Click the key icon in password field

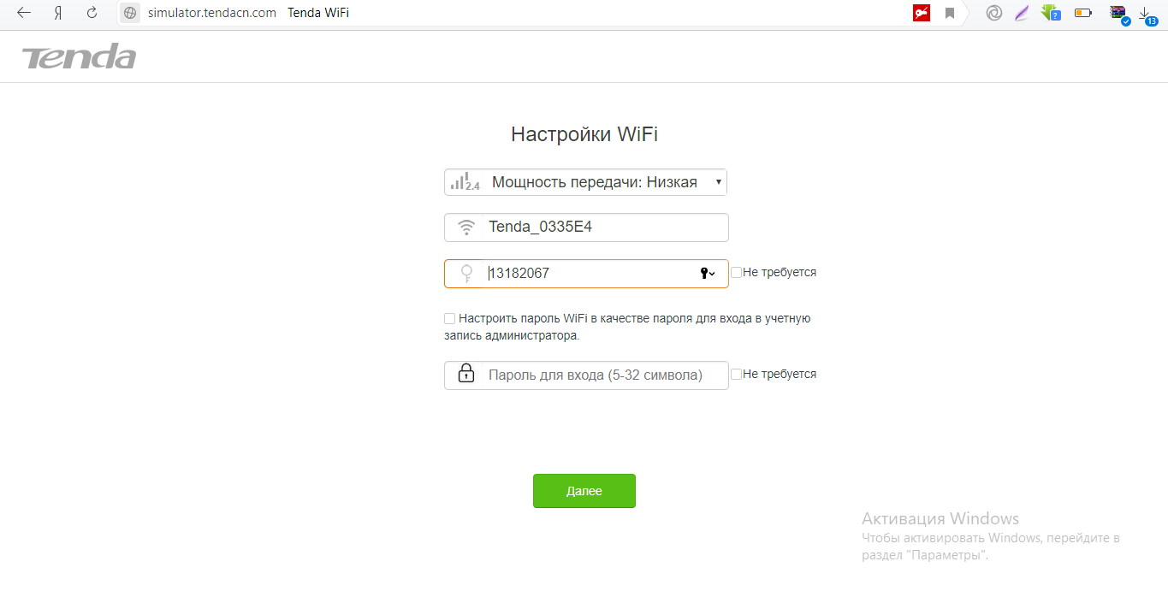point(466,274)
